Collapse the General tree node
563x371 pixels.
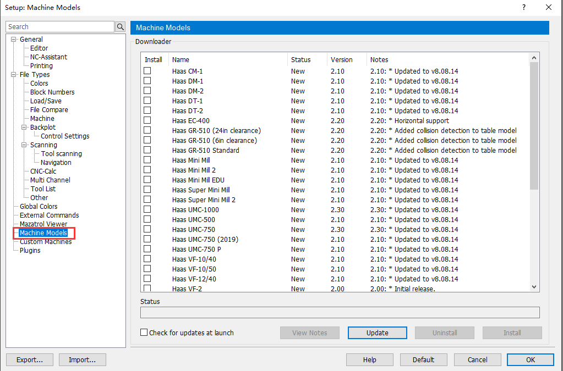[14, 40]
